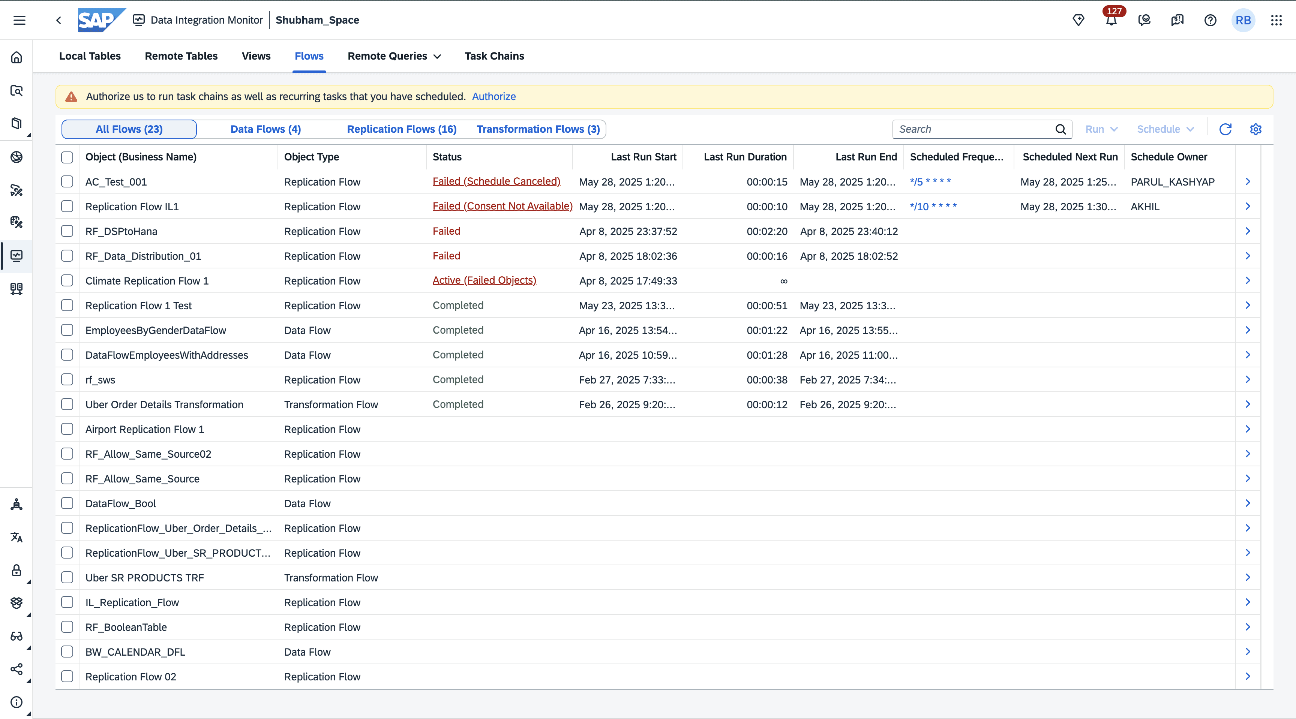Click the back arrow near SAP logo
The width and height of the screenshot is (1296, 719).
pyautogui.click(x=59, y=20)
